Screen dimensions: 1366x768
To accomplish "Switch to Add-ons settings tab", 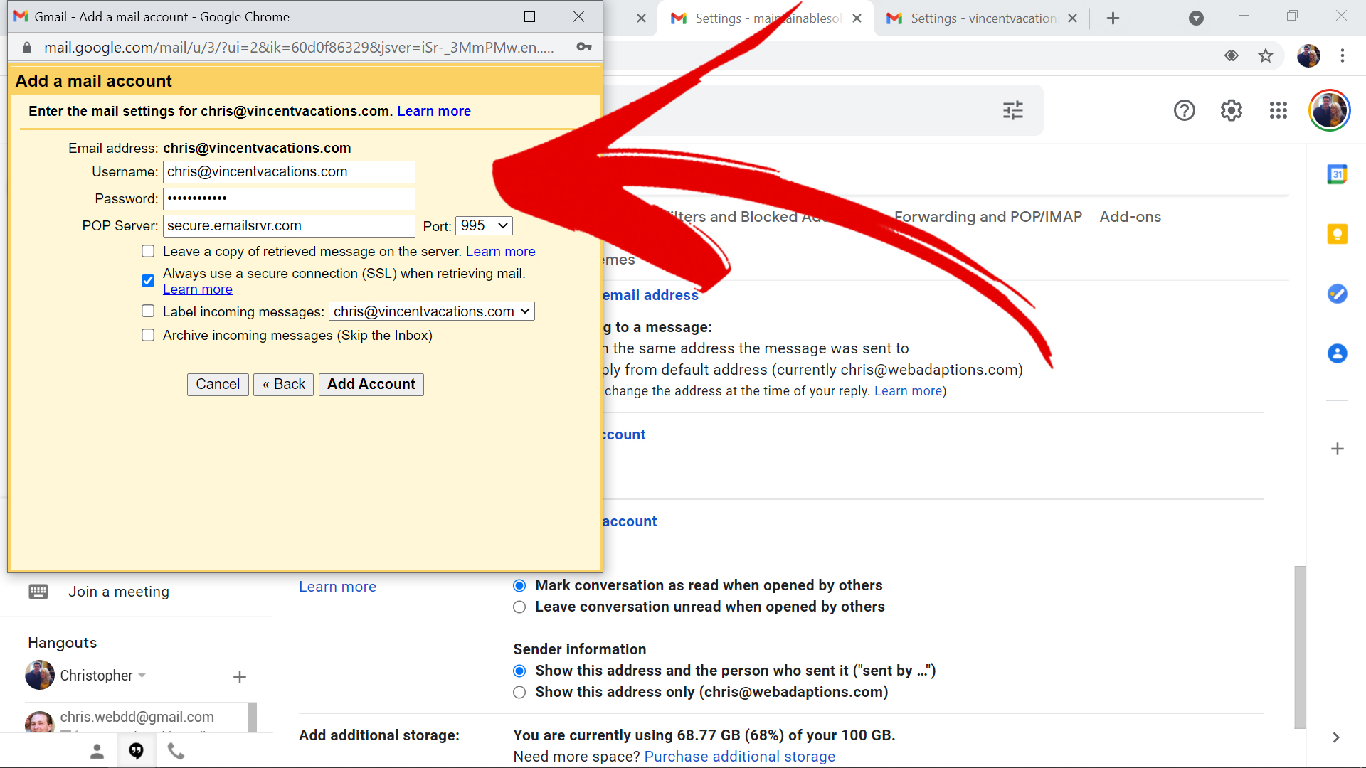I will point(1130,217).
